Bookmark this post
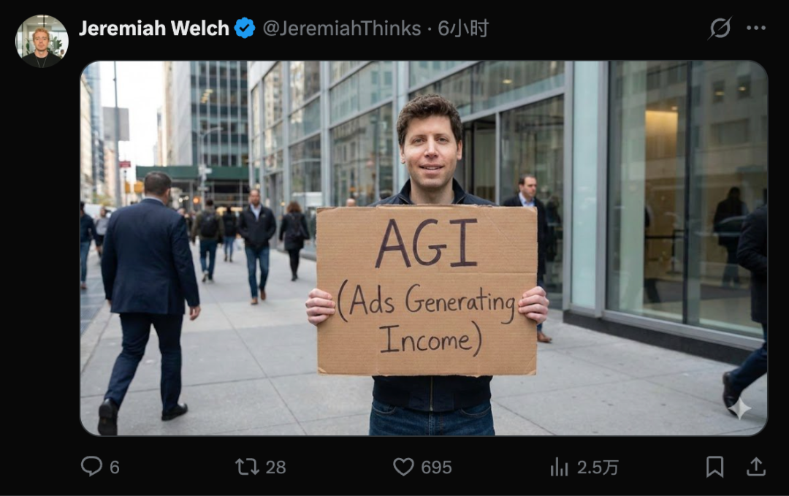The image size is (789, 496). 714,467
